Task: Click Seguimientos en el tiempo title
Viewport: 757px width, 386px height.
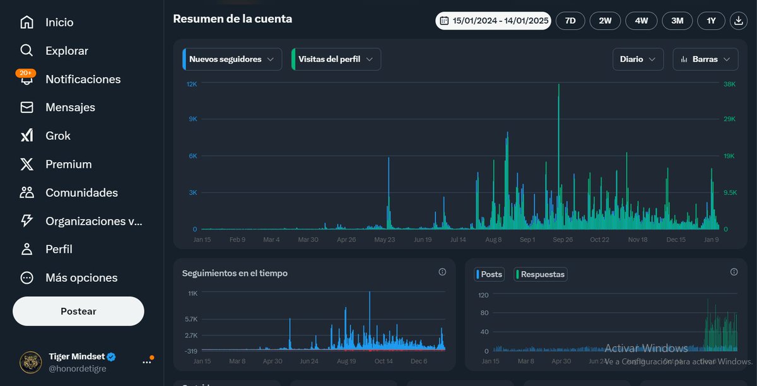Action: pyautogui.click(x=235, y=273)
